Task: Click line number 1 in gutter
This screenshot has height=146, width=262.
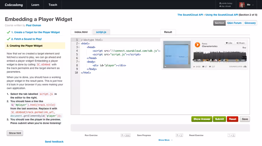Action: point(77,40)
